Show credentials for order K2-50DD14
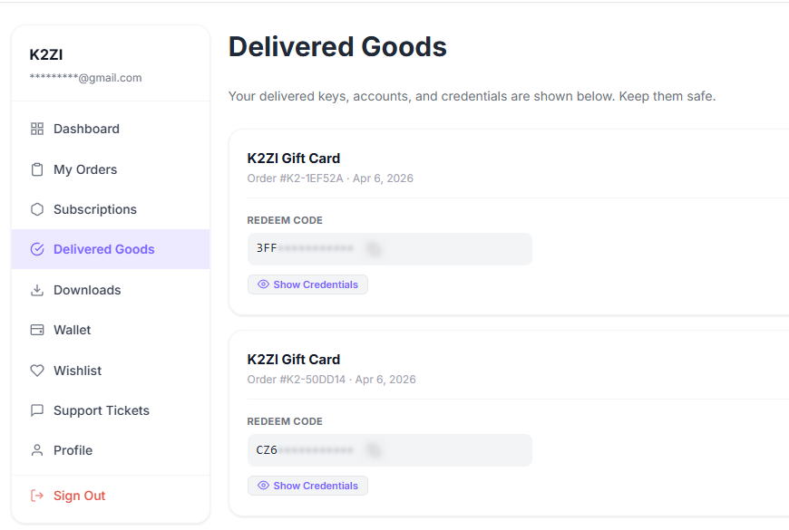 pyautogui.click(x=307, y=486)
